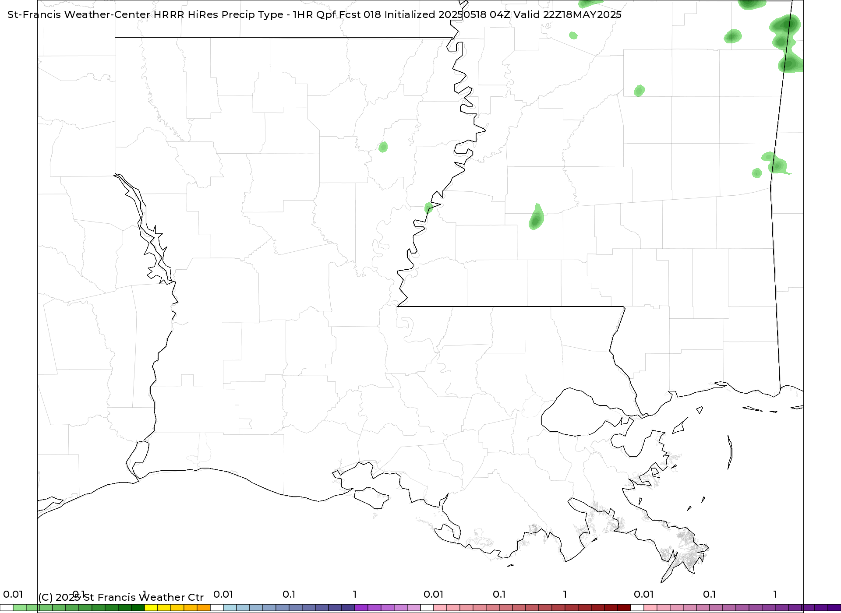The image size is (841, 613).
Task: Select the darkest indigo legend swatch
Action: click(x=348, y=608)
